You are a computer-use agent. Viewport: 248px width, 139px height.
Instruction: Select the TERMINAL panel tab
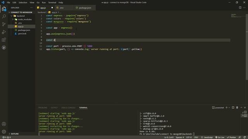(x=83, y=108)
